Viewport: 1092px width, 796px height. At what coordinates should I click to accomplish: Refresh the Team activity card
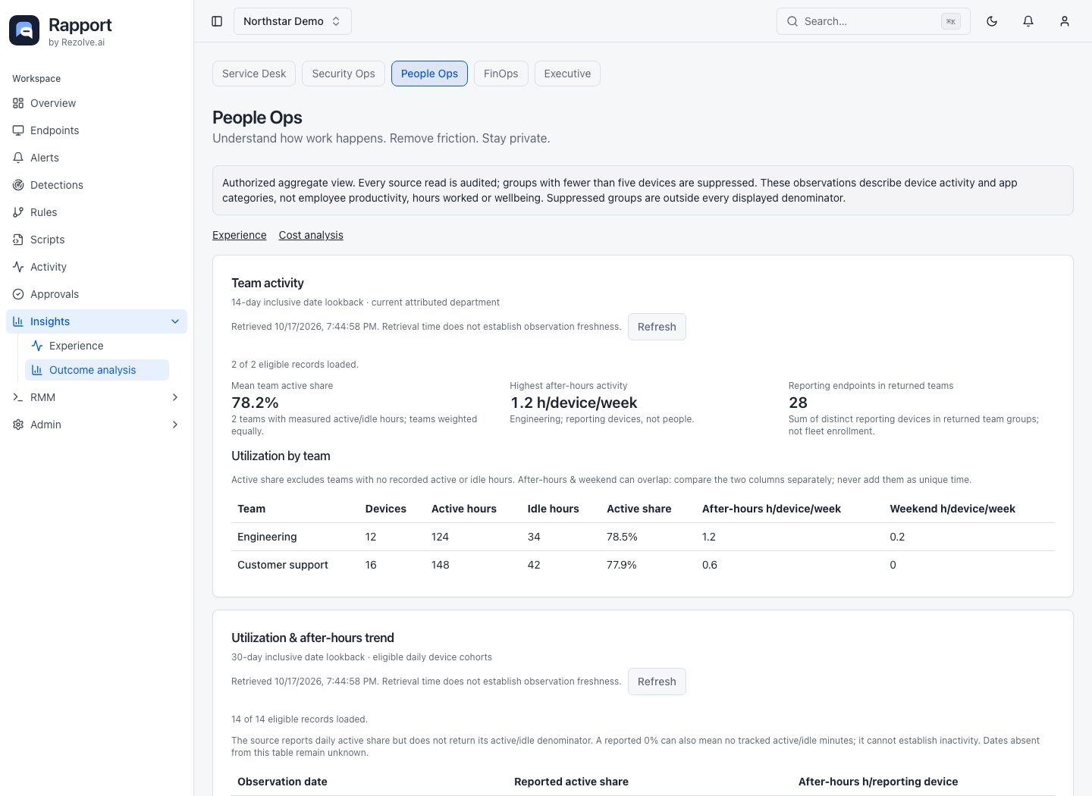point(657,327)
